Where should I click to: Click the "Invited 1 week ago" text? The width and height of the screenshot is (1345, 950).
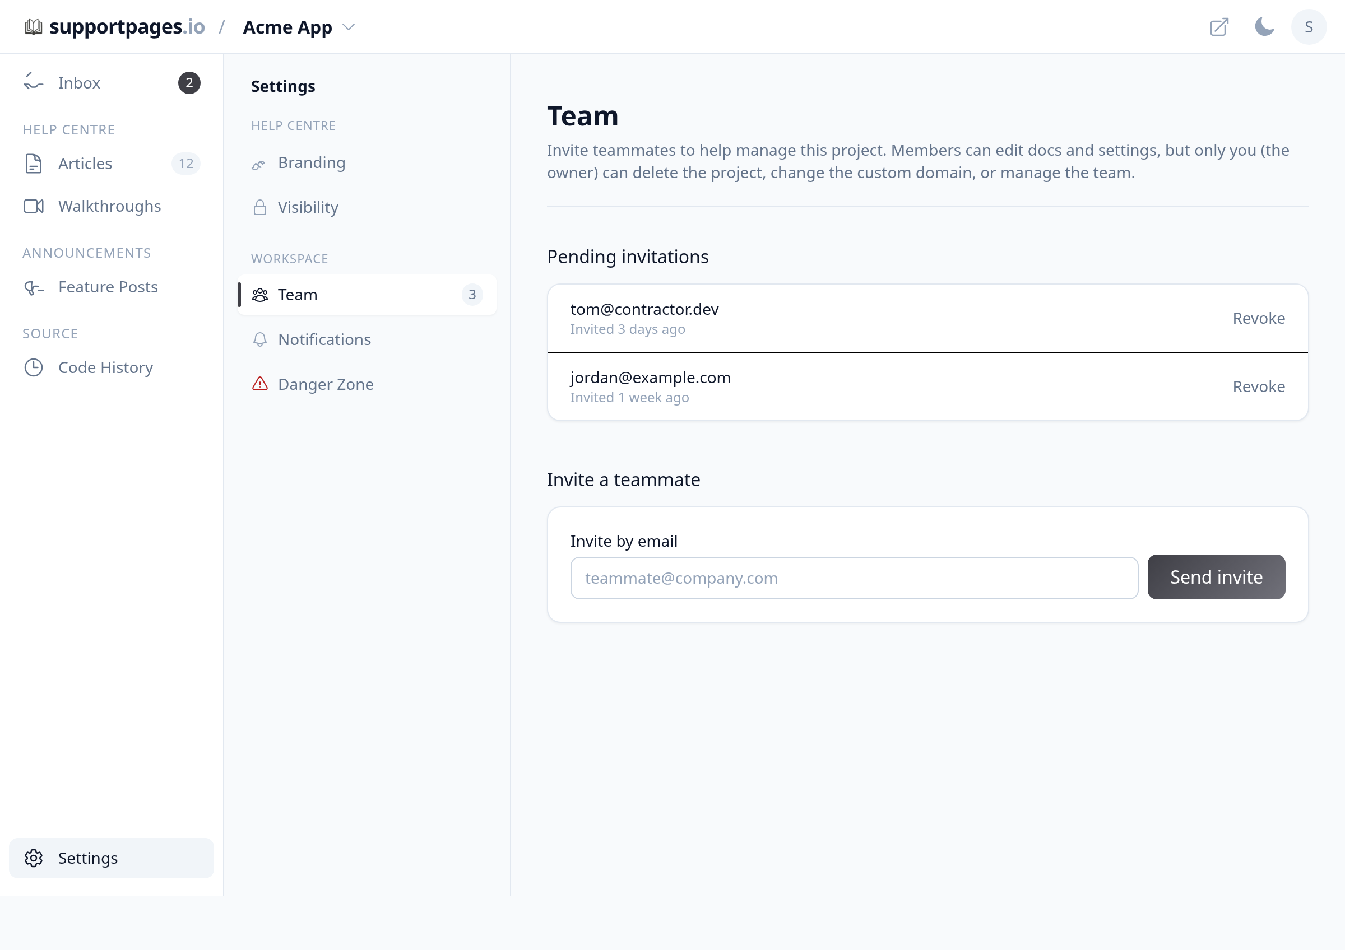pyautogui.click(x=629, y=398)
